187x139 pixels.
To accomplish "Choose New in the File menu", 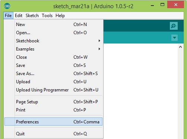I will [53, 25].
